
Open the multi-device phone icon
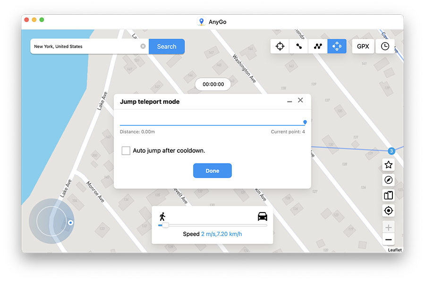point(389,195)
